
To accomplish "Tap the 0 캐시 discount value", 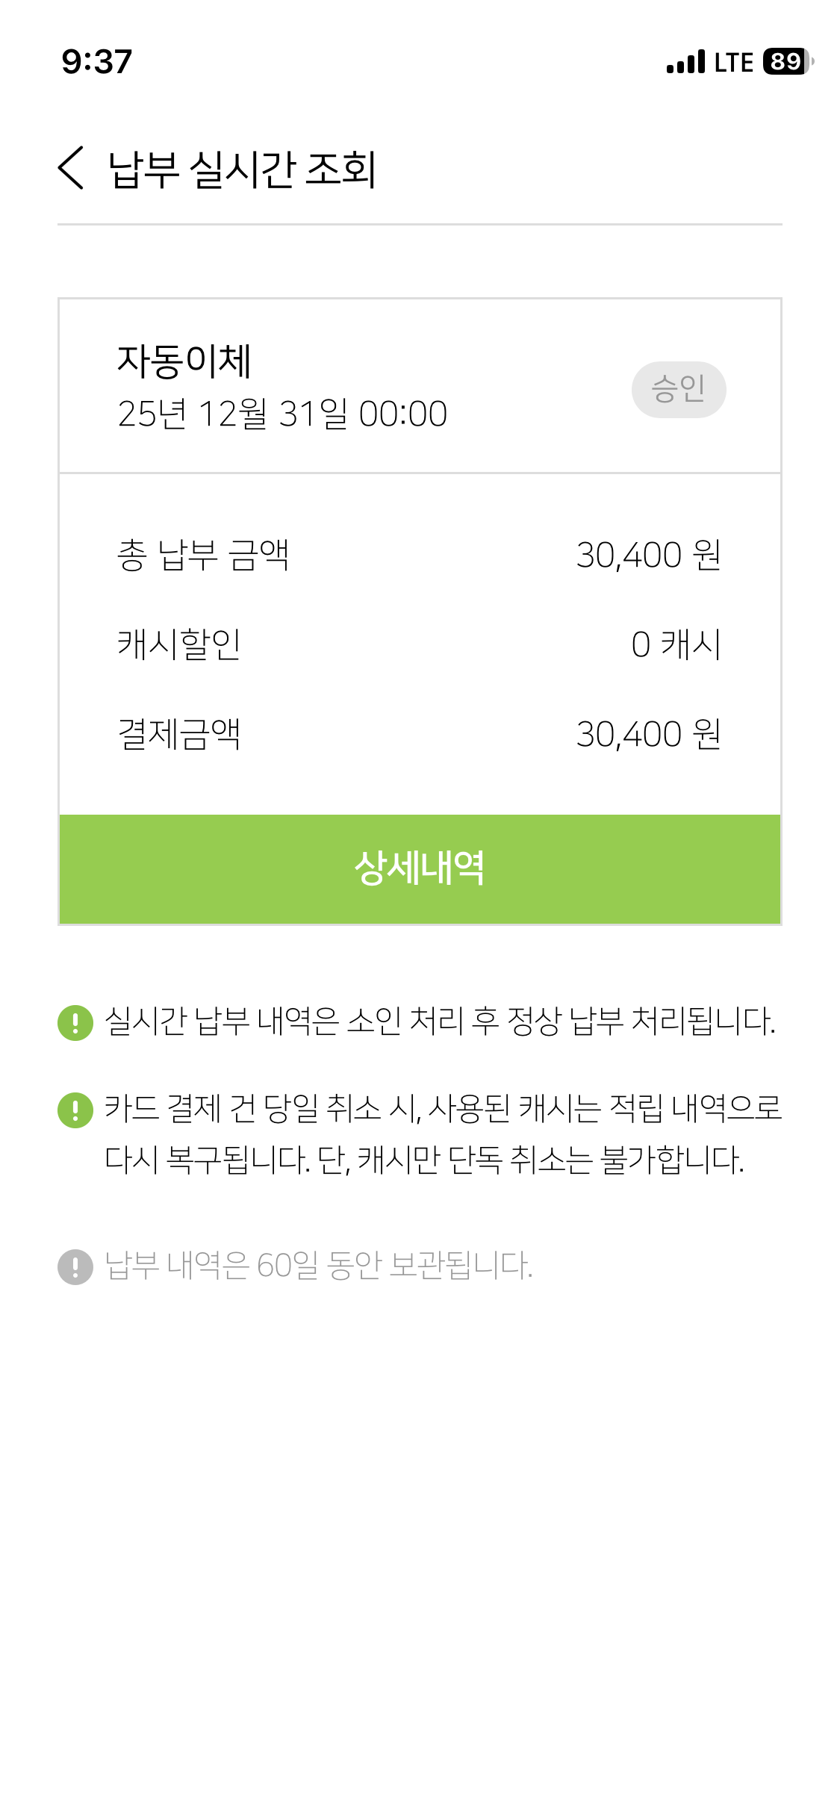I will point(676,644).
